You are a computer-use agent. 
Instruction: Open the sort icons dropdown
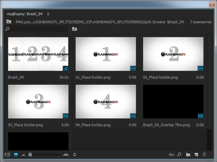pyautogui.click(x=75, y=155)
